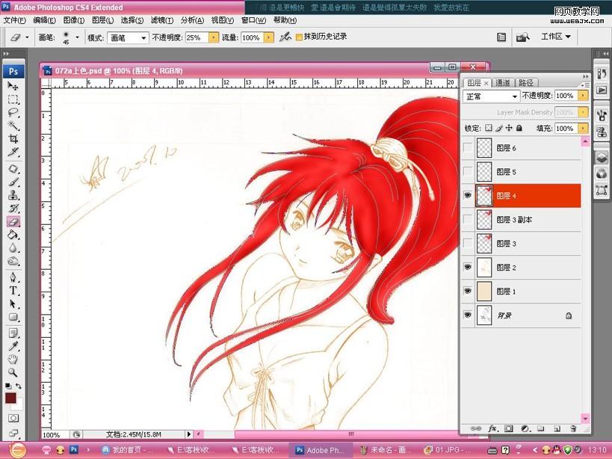
Task: Select the Type tool
Action: (13, 291)
